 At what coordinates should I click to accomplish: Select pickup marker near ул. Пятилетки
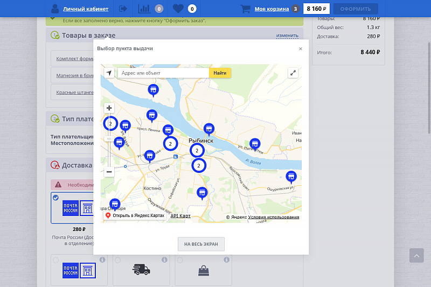(255, 144)
